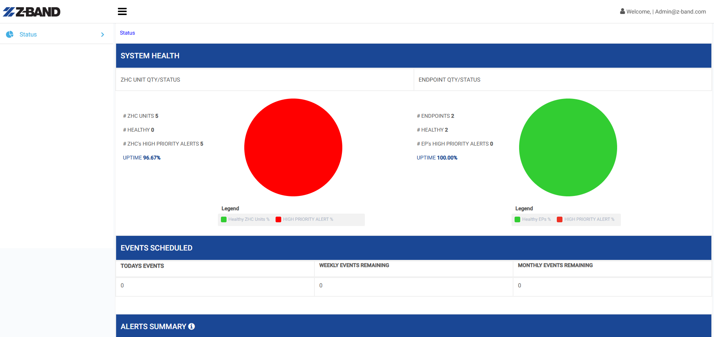Click the info icon next to Alerts Summary
The image size is (714, 337).
coord(192,326)
